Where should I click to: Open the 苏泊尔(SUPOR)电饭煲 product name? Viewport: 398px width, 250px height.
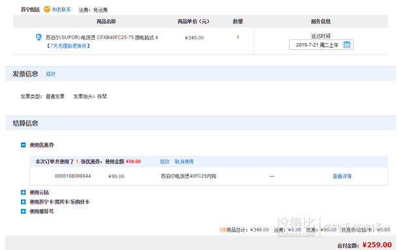(102, 38)
